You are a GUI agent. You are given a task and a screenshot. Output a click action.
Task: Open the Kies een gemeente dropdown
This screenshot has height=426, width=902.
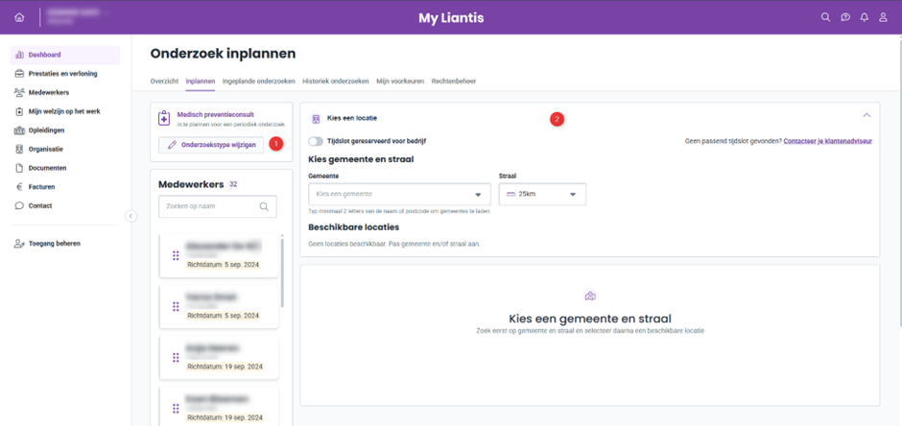tap(400, 195)
